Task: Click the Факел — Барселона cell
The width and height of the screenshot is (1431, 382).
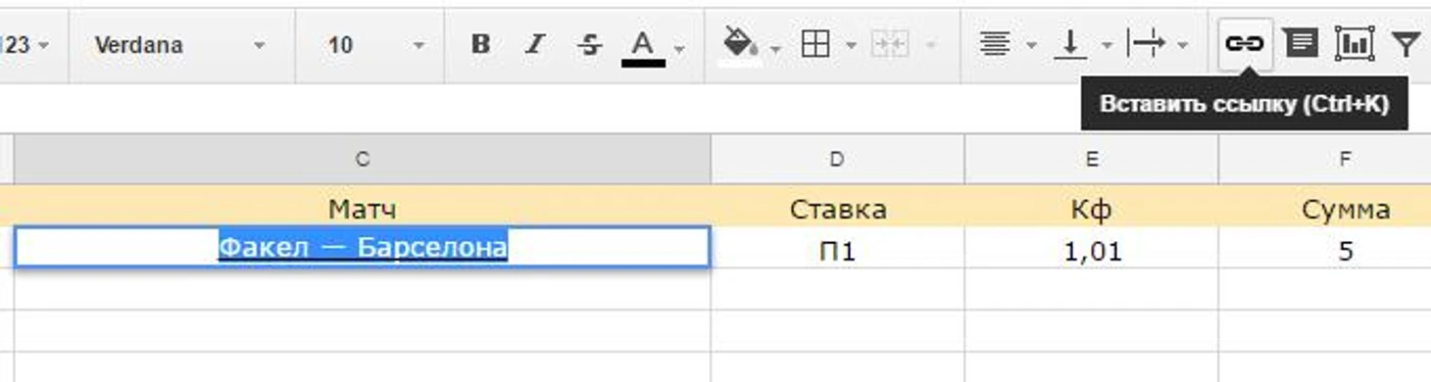Action: point(362,247)
